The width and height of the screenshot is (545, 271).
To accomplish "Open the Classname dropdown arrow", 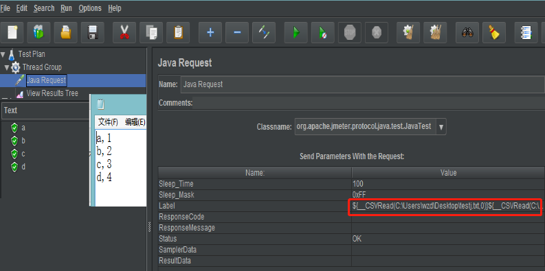I will (441, 127).
